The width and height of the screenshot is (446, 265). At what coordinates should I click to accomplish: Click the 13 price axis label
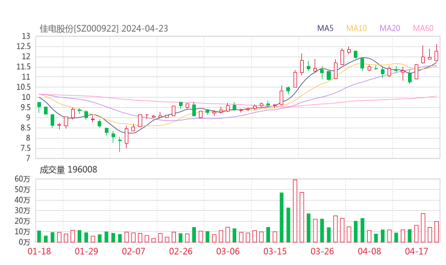[x=26, y=36]
